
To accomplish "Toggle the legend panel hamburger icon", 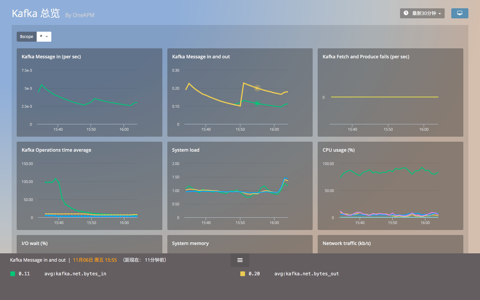I will click(x=240, y=260).
